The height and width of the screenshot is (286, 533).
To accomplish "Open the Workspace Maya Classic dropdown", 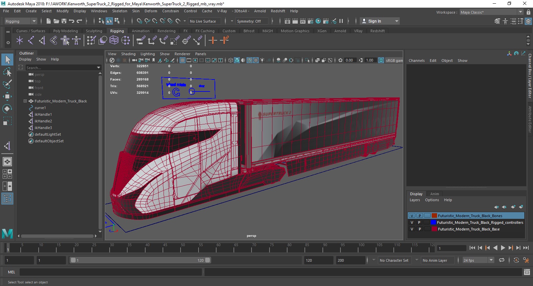I will tap(492, 12).
